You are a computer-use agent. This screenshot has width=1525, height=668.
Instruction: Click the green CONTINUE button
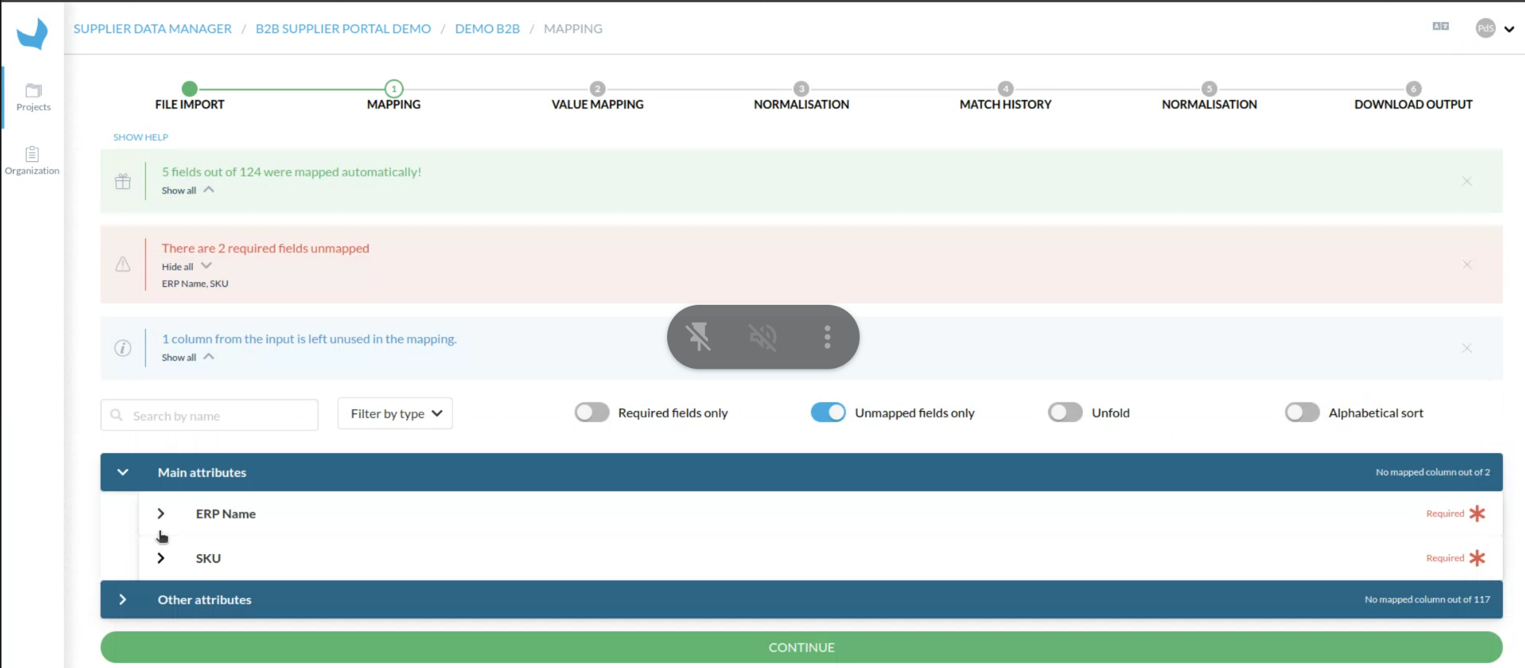coord(801,647)
